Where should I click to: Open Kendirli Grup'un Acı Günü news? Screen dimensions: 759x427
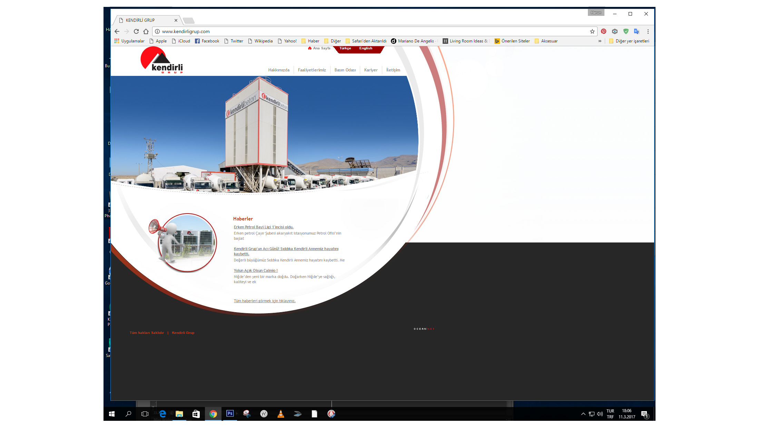click(286, 251)
